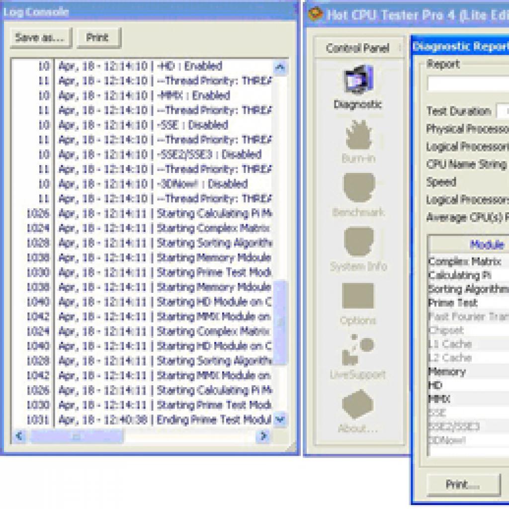This screenshot has height=509, width=509.
Task: Open the Burn-in flame icon
Action: [358, 135]
